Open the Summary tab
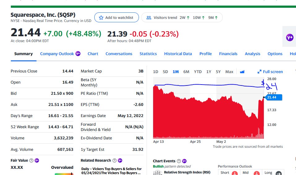The image size is (296, 175). pos(24,54)
